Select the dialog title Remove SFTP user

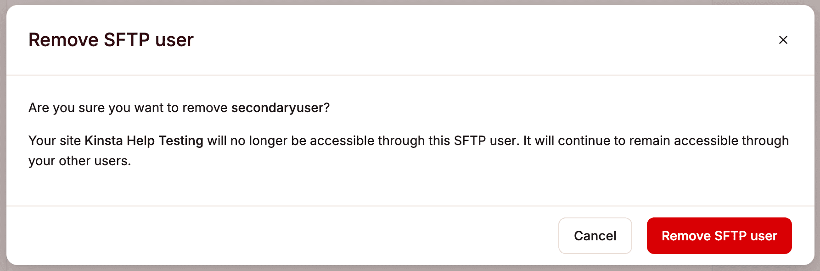(111, 40)
